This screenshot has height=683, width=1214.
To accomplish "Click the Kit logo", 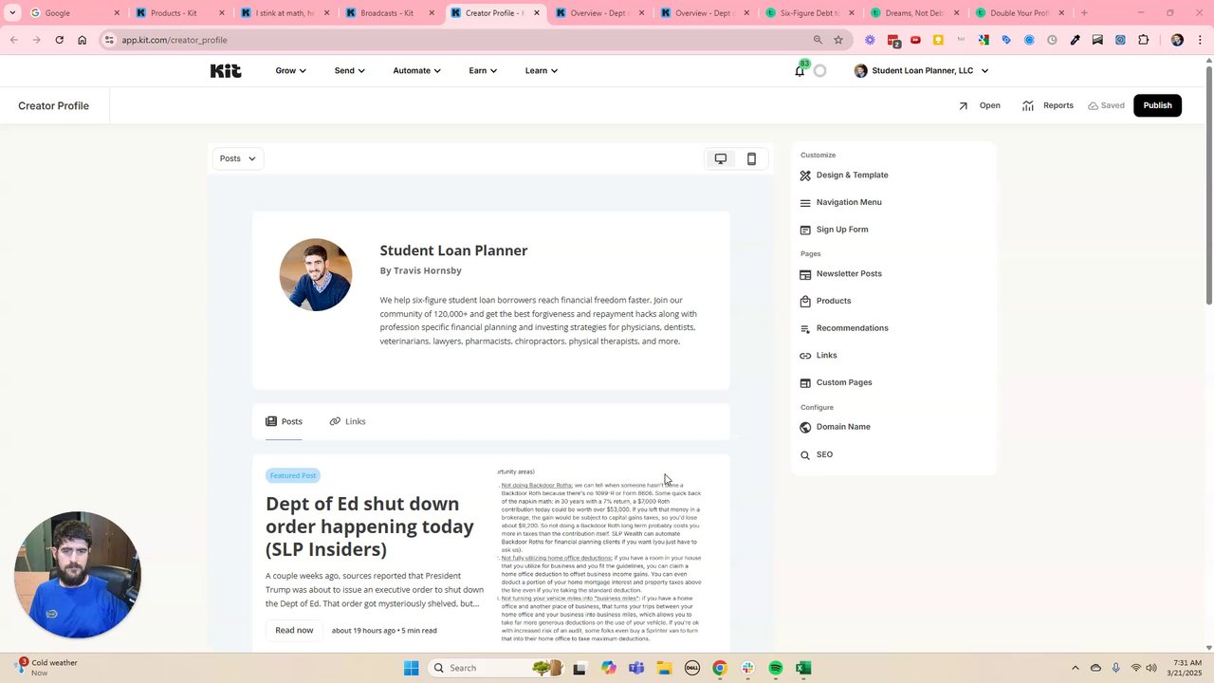I will (x=226, y=70).
